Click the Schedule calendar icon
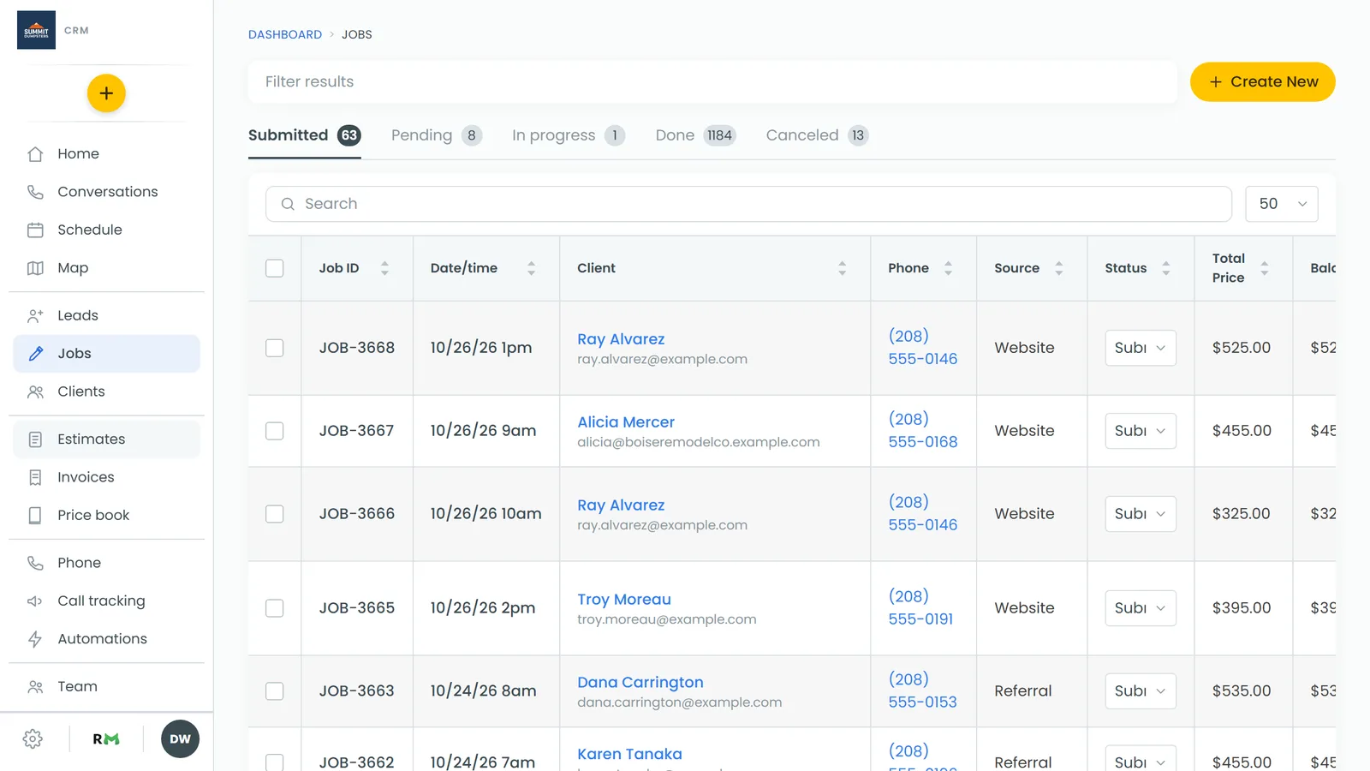This screenshot has height=771, width=1370. (x=35, y=230)
